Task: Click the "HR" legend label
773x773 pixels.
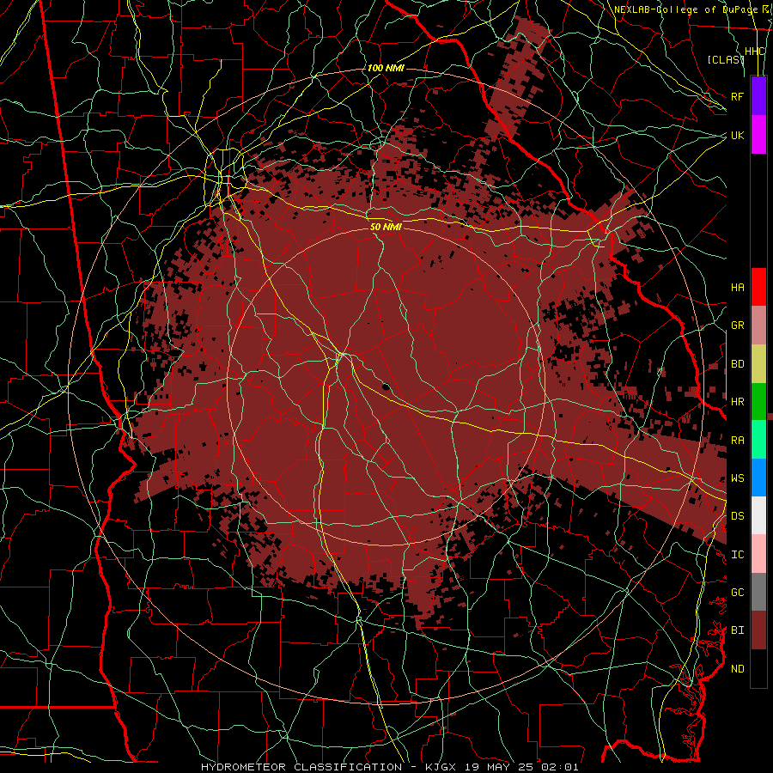Action: coord(737,402)
